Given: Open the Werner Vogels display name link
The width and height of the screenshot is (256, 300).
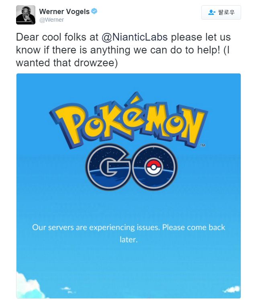Looking at the screenshot, I should point(64,12).
